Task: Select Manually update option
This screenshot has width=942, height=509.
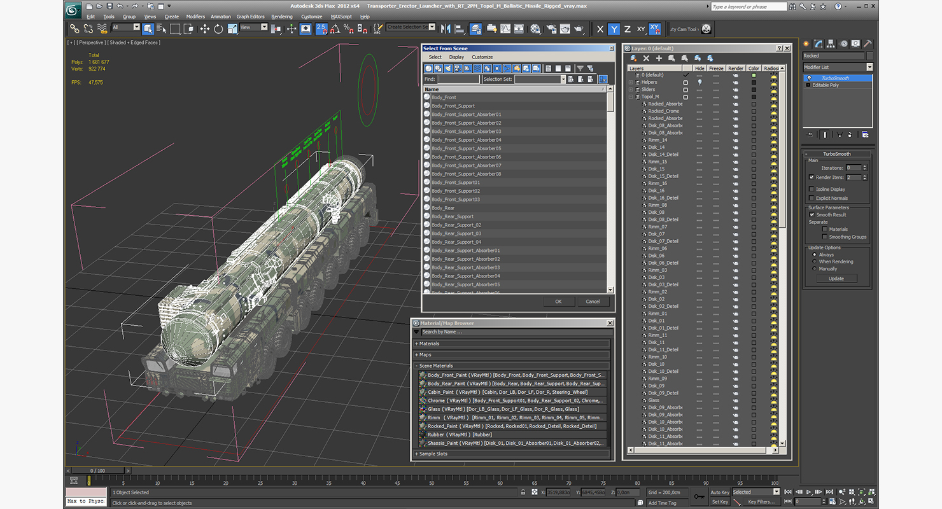Action: click(815, 268)
